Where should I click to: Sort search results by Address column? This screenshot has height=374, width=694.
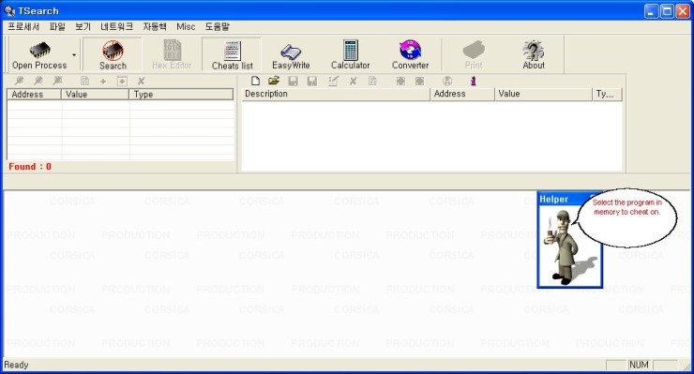click(x=34, y=95)
